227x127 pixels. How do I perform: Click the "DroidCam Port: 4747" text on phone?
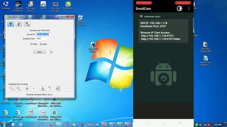pos(153,26)
